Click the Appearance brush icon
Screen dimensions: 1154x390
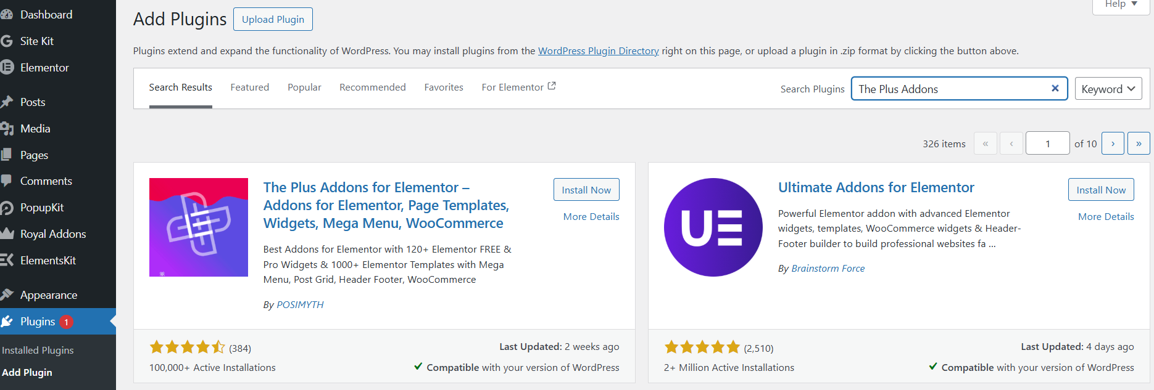click(8, 295)
